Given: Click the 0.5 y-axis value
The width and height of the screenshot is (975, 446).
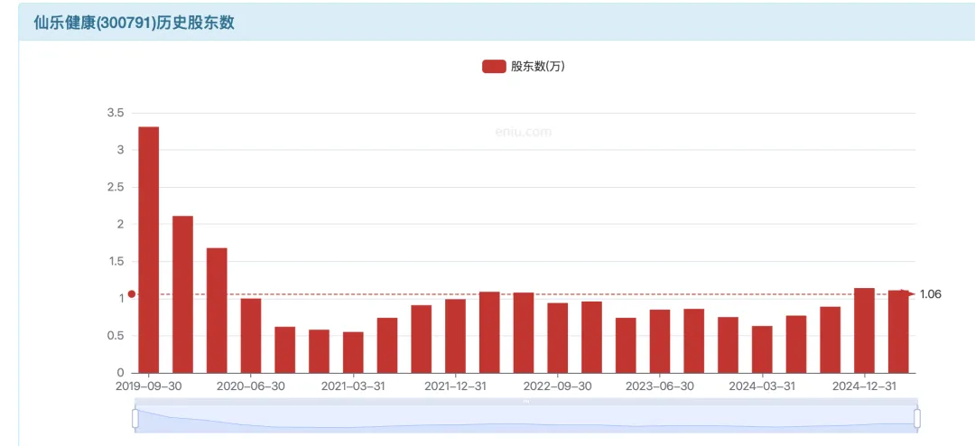Looking at the screenshot, I should click(x=116, y=336).
